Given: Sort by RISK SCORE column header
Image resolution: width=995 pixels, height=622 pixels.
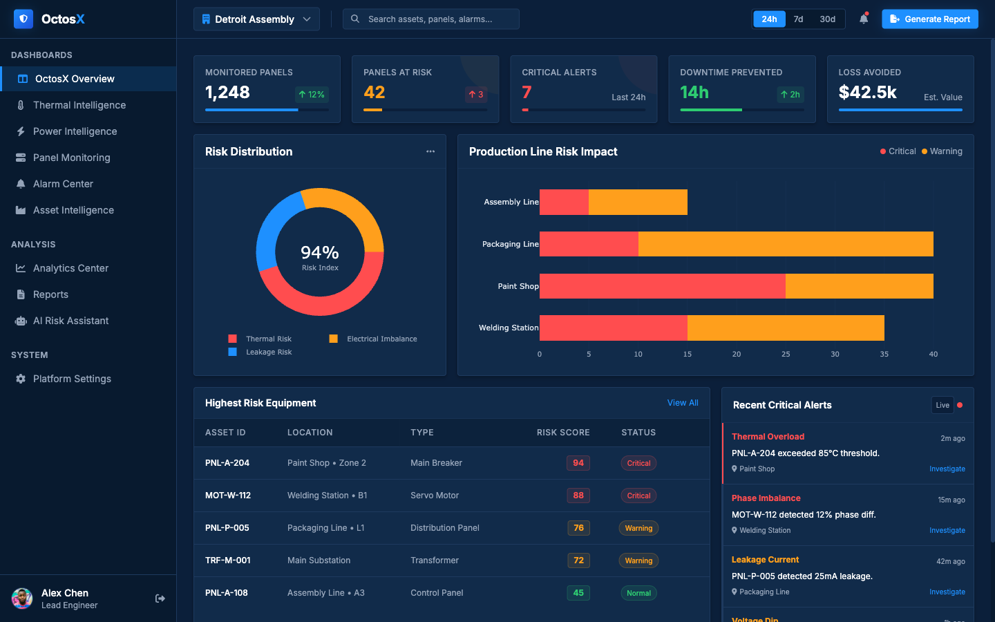Looking at the screenshot, I should (563, 433).
